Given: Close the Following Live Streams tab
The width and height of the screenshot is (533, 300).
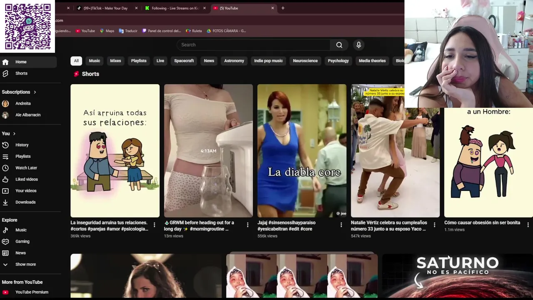Looking at the screenshot, I should point(204,8).
